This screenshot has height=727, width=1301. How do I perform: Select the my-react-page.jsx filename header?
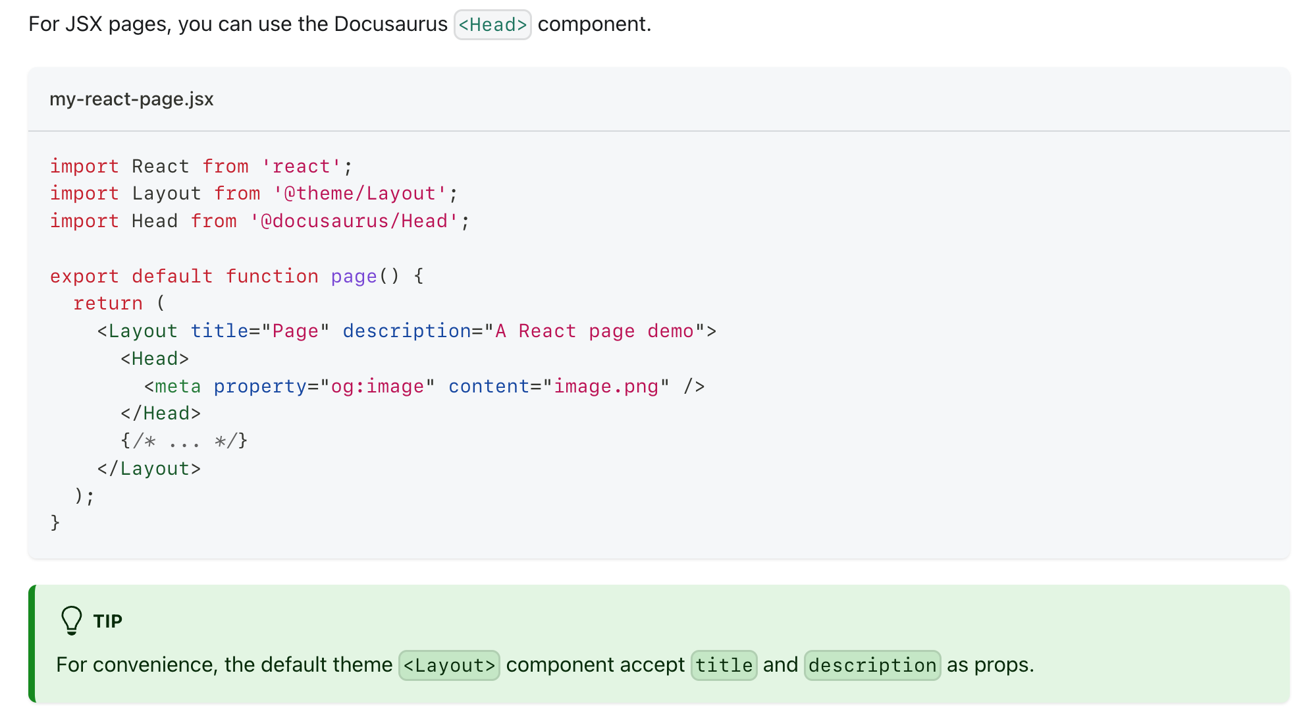(x=132, y=99)
